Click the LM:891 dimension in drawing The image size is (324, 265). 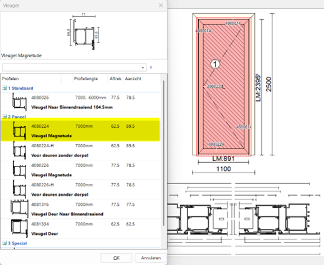(224, 159)
